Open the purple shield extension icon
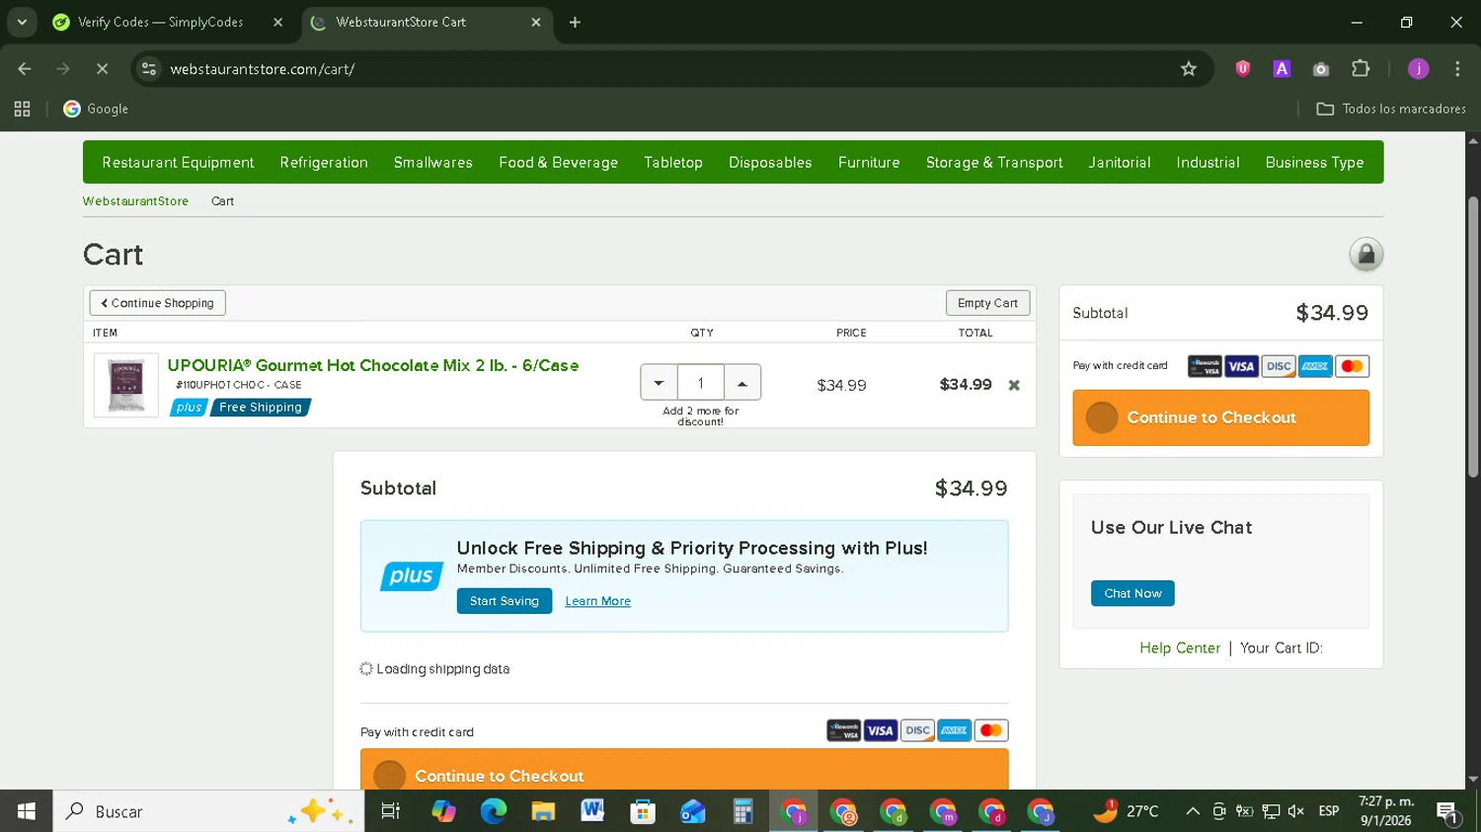 tap(1243, 69)
